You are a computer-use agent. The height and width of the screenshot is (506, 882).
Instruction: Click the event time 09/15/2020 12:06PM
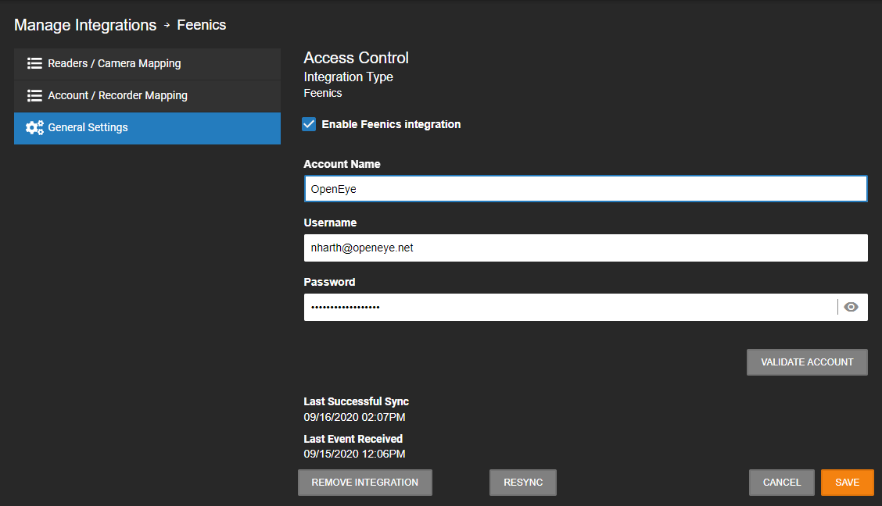[x=354, y=454]
